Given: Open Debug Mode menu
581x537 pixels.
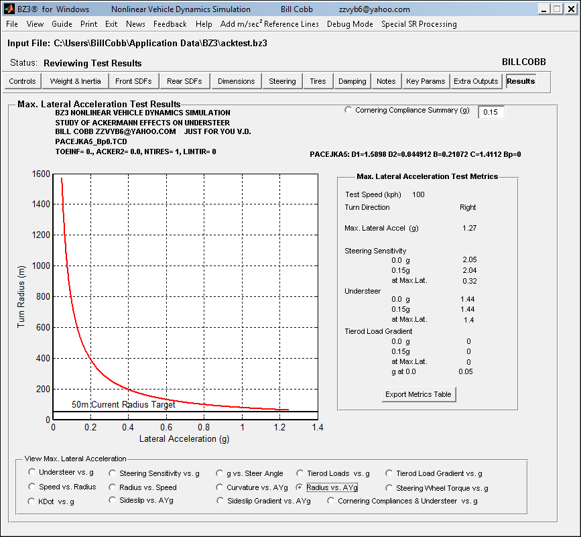Looking at the screenshot, I should tap(350, 24).
